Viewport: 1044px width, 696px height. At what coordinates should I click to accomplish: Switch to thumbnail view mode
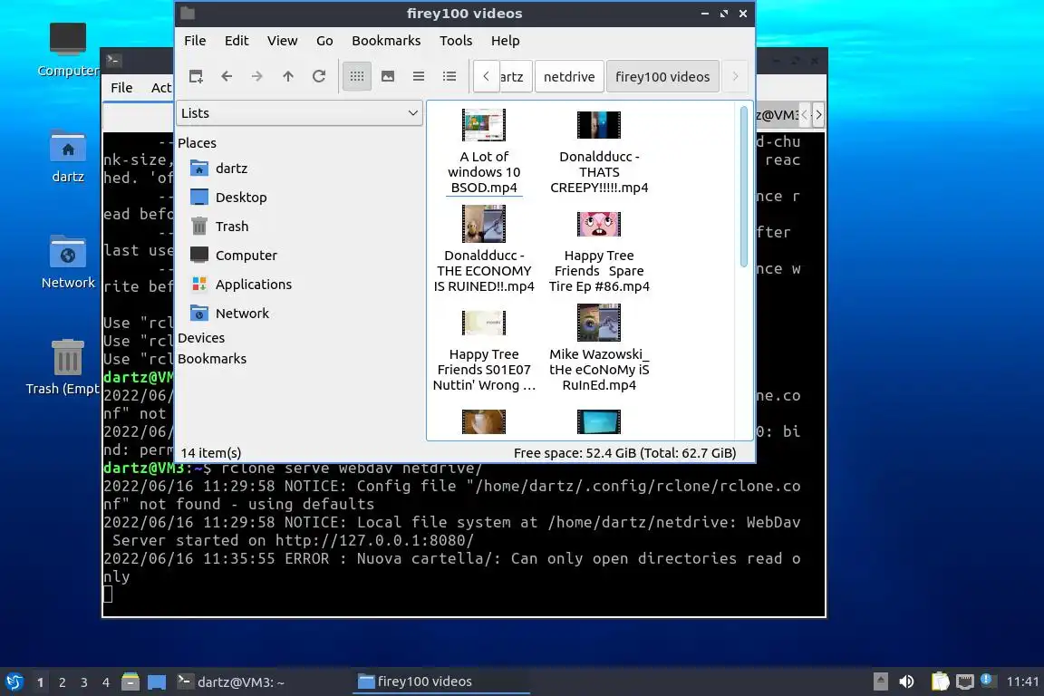(x=388, y=77)
